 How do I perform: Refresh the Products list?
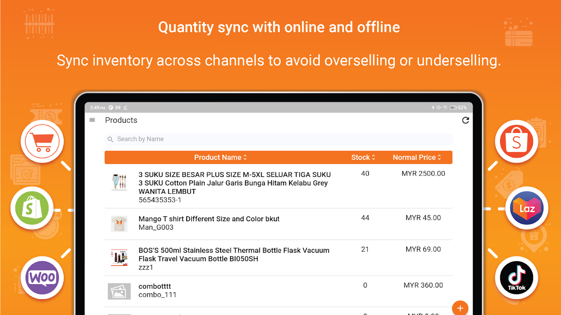466,120
